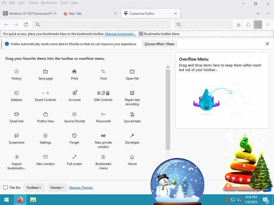Pick the Find magnifier item

(103, 75)
